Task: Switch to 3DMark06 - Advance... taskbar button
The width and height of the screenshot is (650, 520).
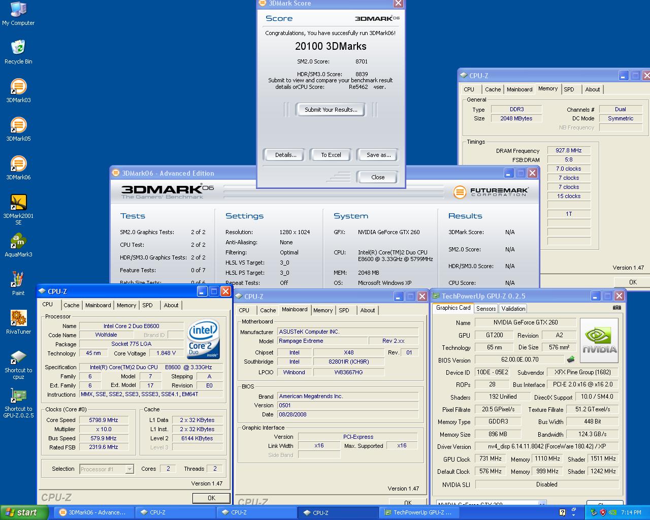Action: click(93, 513)
